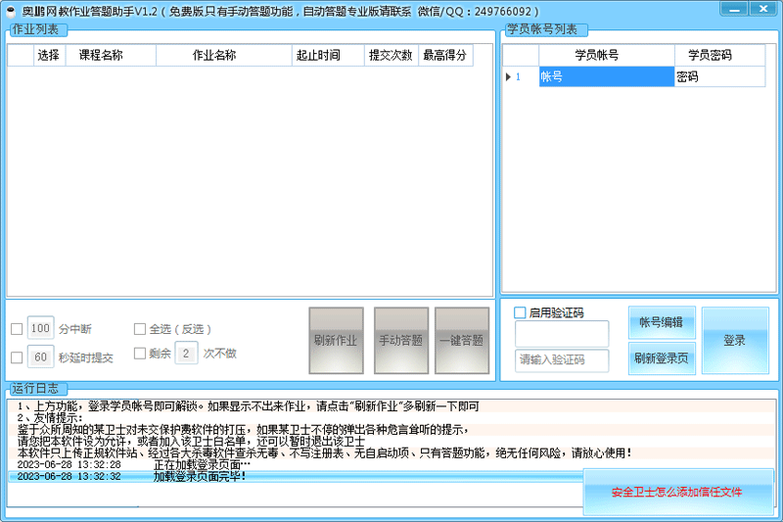The image size is (783, 522).
Task: Click the 登录 login button
Action: pos(735,340)
